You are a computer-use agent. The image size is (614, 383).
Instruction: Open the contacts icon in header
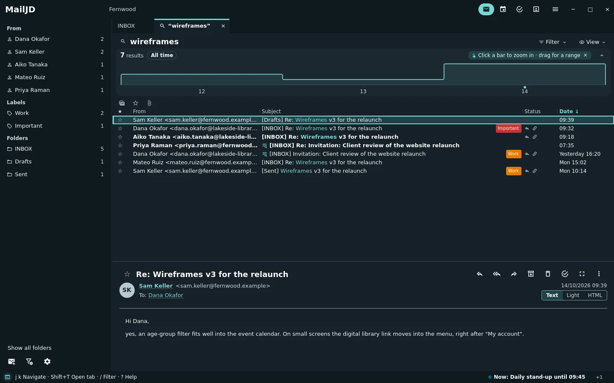pyautogui.click(x=536, y=9)
